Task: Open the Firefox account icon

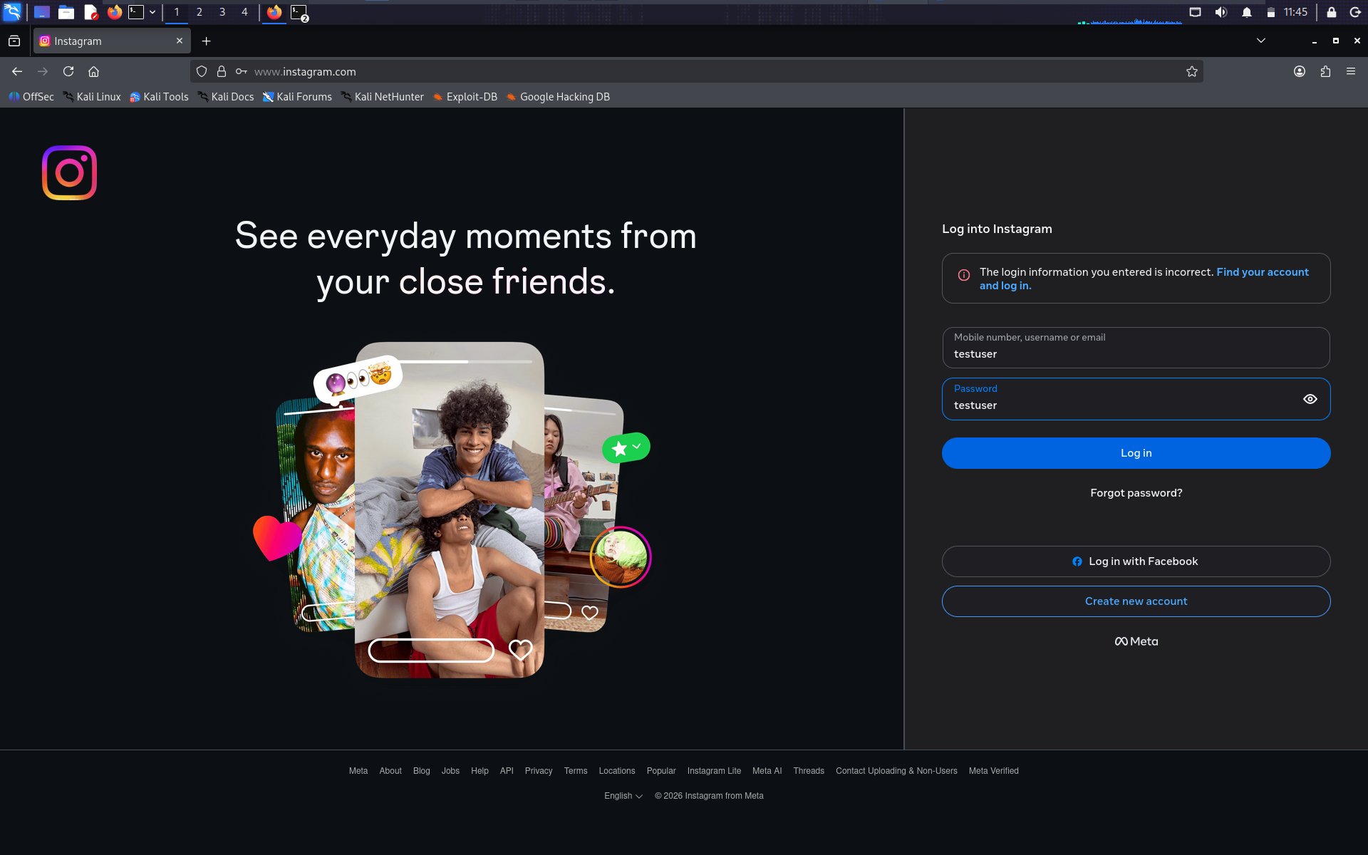Action: coord(1300,71)
